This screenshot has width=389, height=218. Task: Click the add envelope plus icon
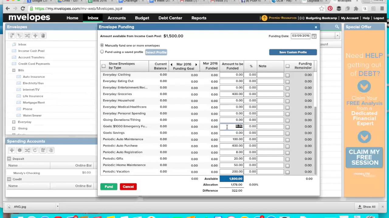[x=35, y=36]
